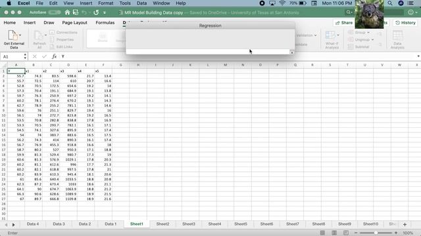Click the Home icon in title bar
Viewport: 421px width, 236px height.
click(67, 12)
